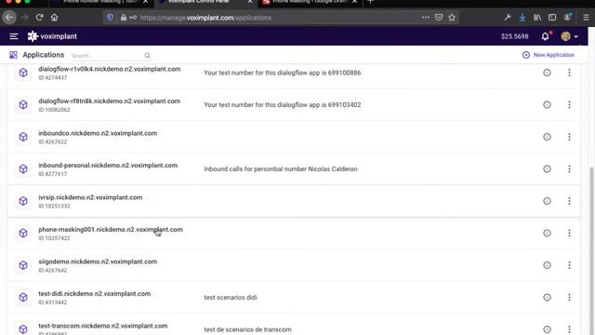This screenshot has height=335, width=595.
Task: Click the search magnifier icon
Action: click(x=147, y=56)
